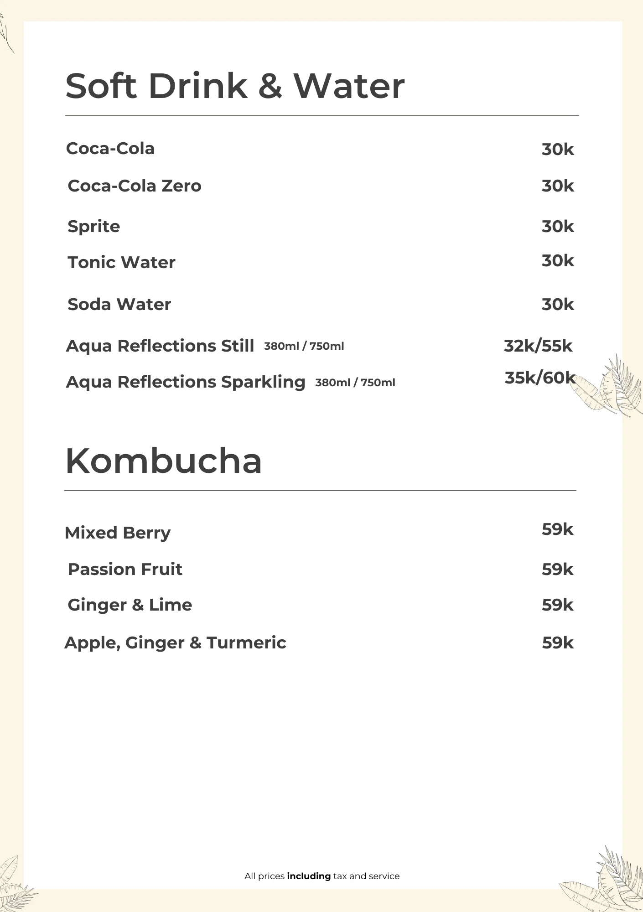
Task: Click the Coca-Cola menu item
Action: click(x=110, y=149)
